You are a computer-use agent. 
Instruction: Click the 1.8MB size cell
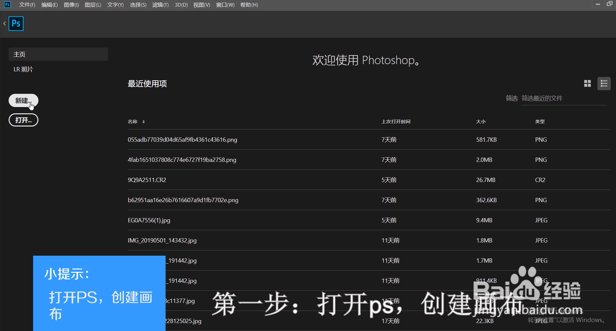coord(484,240)
